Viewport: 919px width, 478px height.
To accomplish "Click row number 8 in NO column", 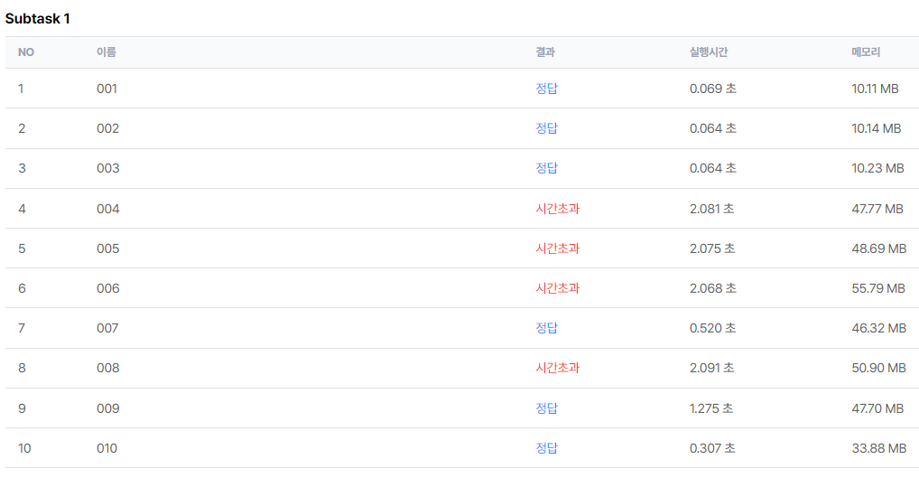I will coord(22,368).
